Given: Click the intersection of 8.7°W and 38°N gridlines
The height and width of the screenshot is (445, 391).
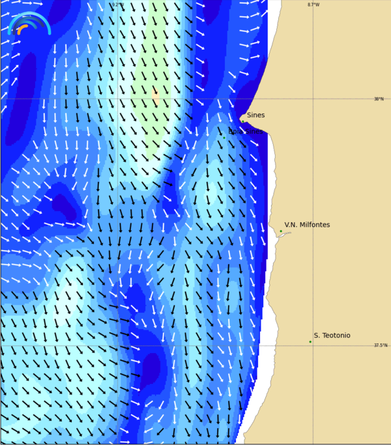Looking at the screenshot, I should (313, 98).
